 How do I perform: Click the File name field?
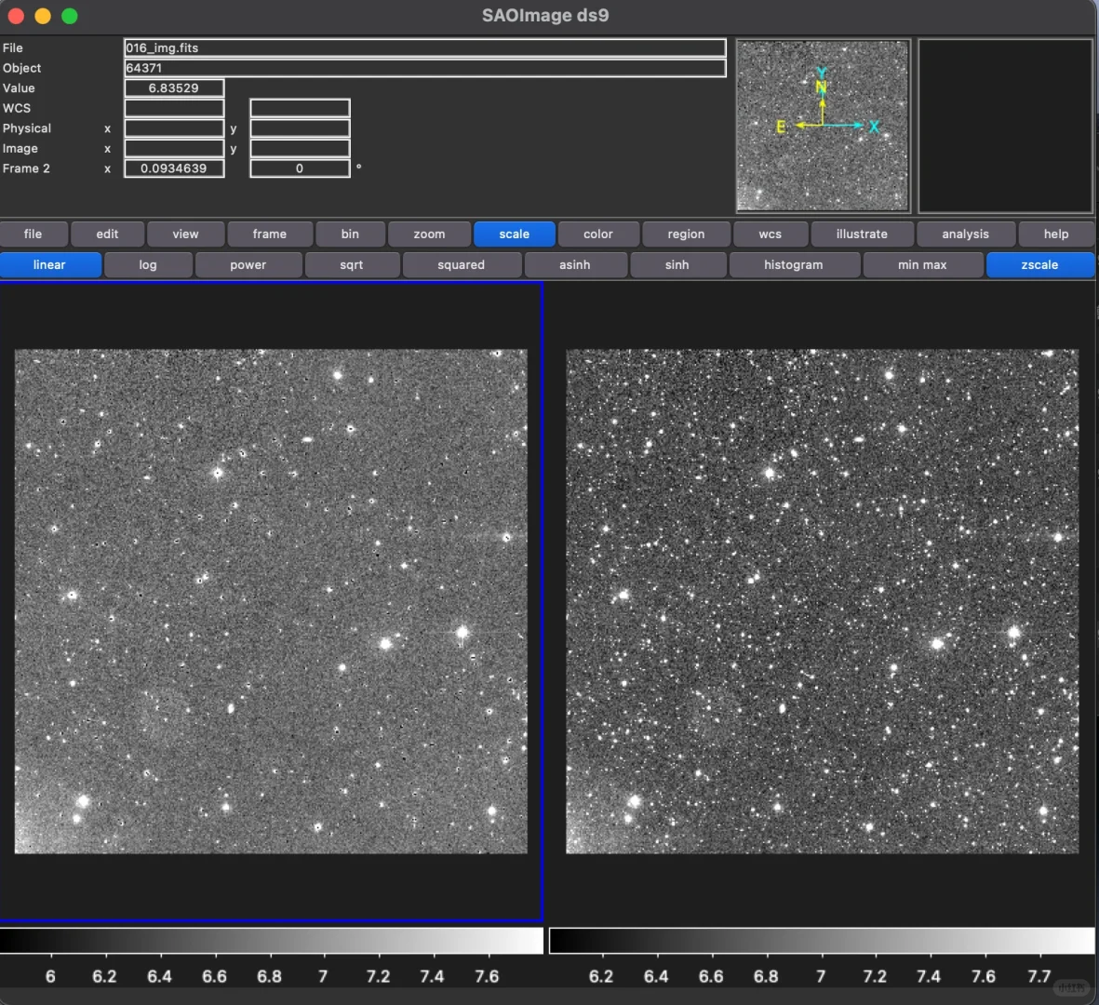[424, 47]
